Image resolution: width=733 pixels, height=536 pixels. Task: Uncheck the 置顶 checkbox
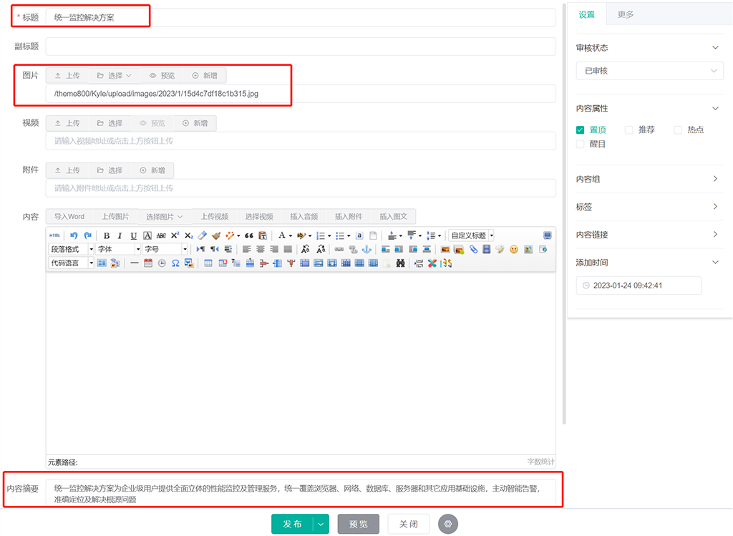[581, 130]
